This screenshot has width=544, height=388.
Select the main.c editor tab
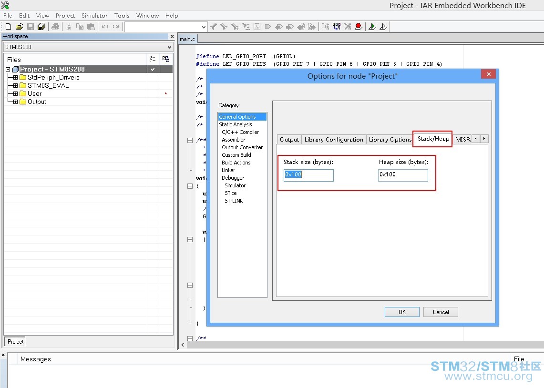click(x=187, y=39)
